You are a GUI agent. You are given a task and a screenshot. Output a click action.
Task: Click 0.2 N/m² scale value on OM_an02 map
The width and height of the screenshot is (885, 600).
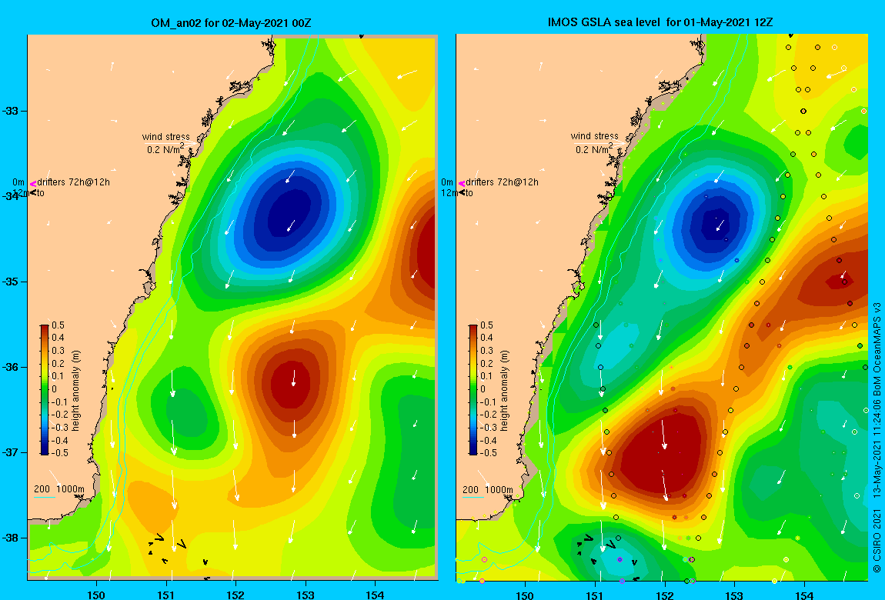click(166, 149)
